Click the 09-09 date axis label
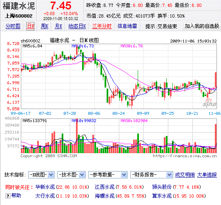Screen dimensions: 221x205 [143, 113]
